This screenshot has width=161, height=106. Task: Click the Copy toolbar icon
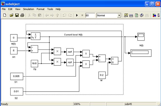click(x=34, y=15)
